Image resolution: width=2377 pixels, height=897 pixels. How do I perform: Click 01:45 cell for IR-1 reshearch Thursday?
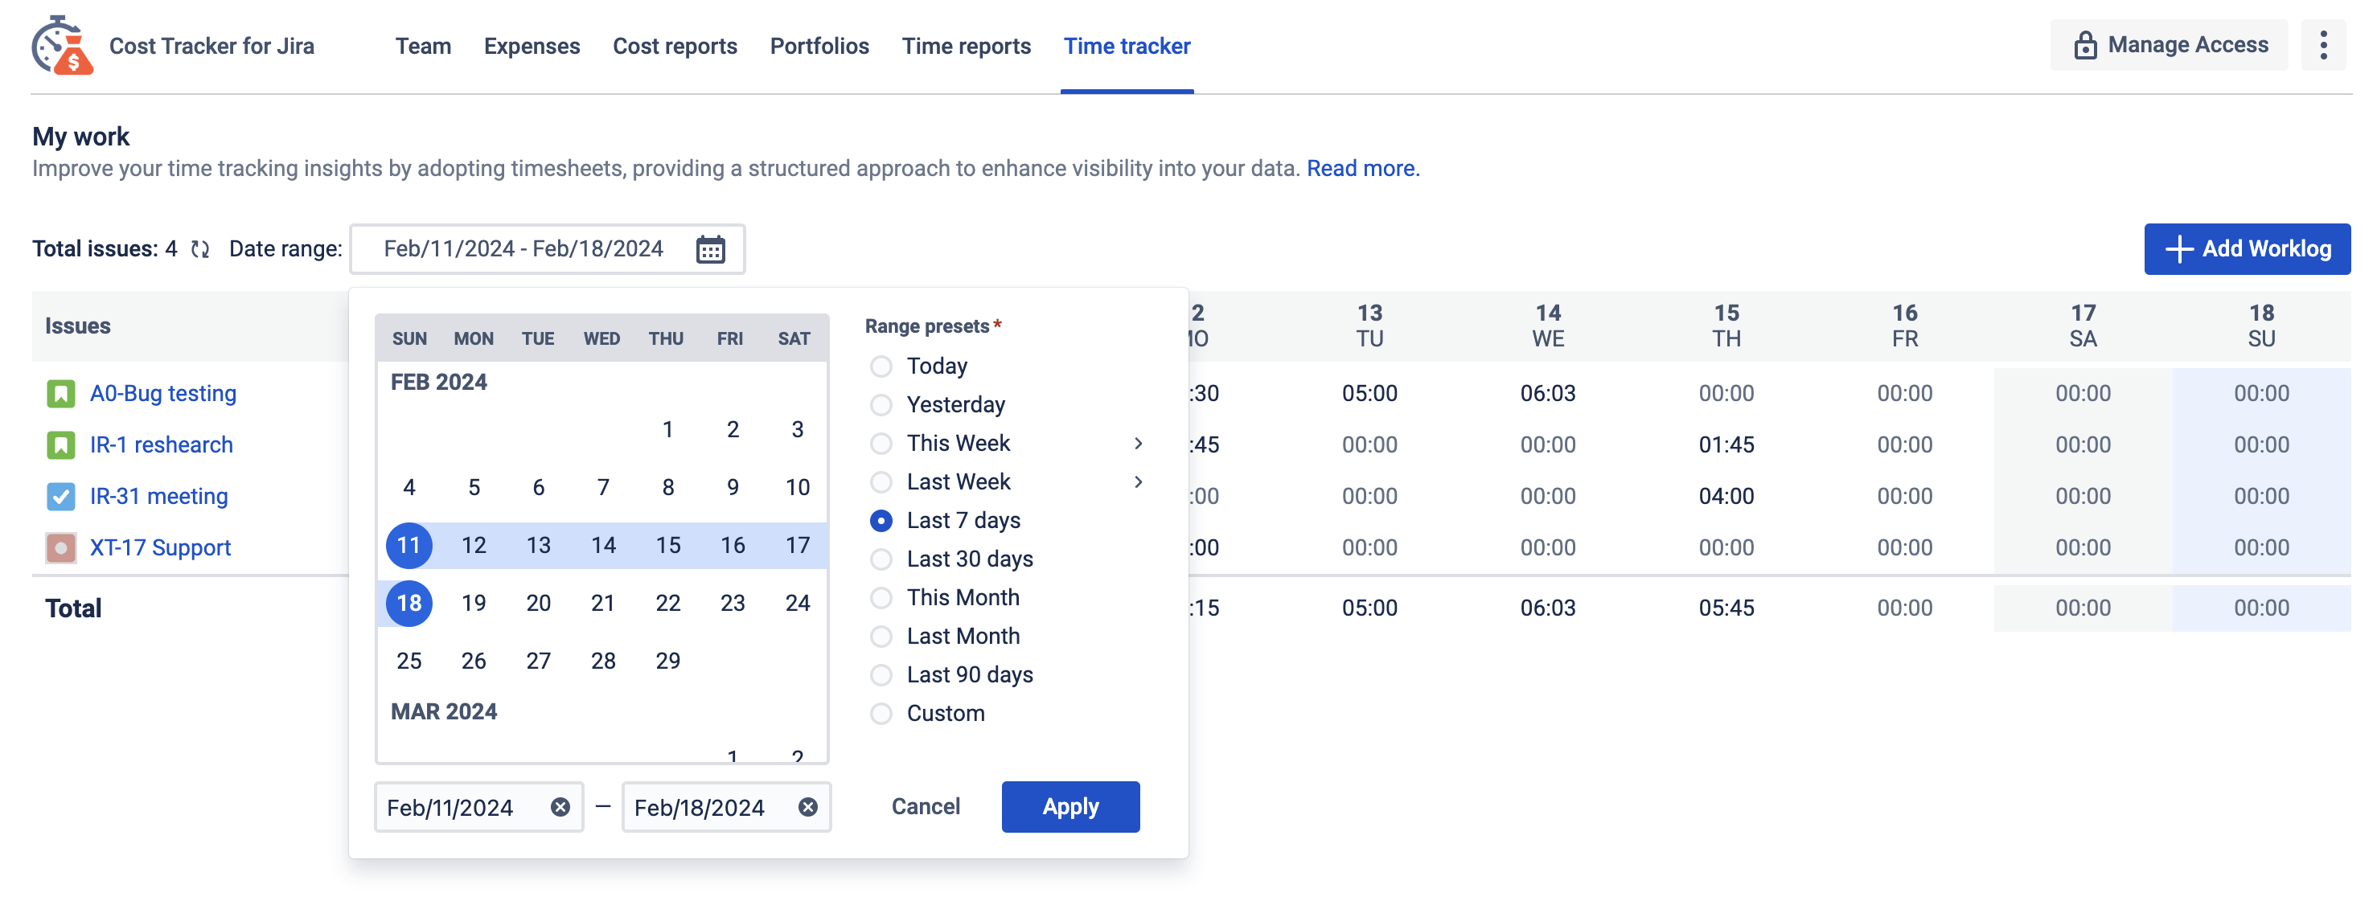(1726, 445)
